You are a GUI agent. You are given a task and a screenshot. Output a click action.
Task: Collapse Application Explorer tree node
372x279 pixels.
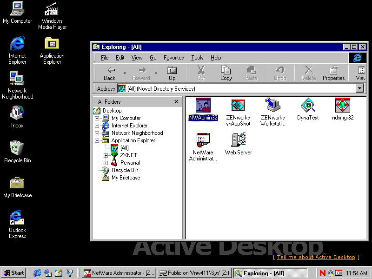tap(97, 141)
